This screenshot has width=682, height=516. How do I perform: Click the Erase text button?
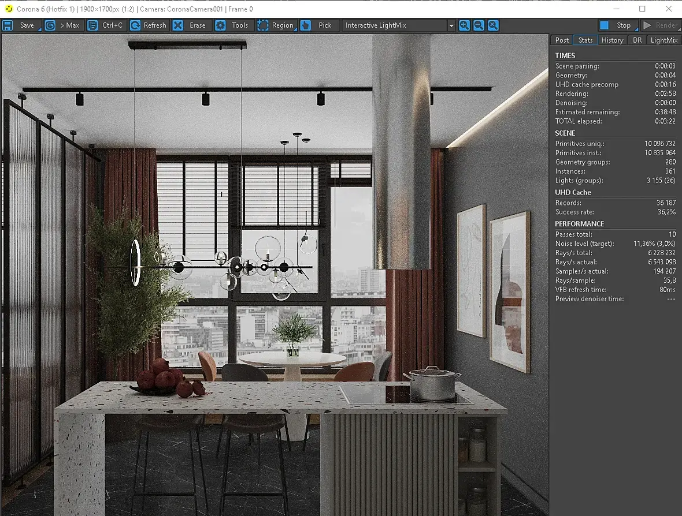pyautogui.click(x=198, y=25)
